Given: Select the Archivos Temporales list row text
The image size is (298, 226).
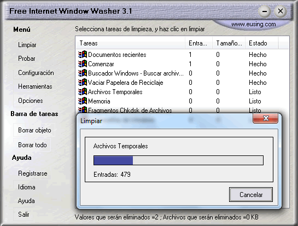Looking at the screenshot, I should (115, 92).
